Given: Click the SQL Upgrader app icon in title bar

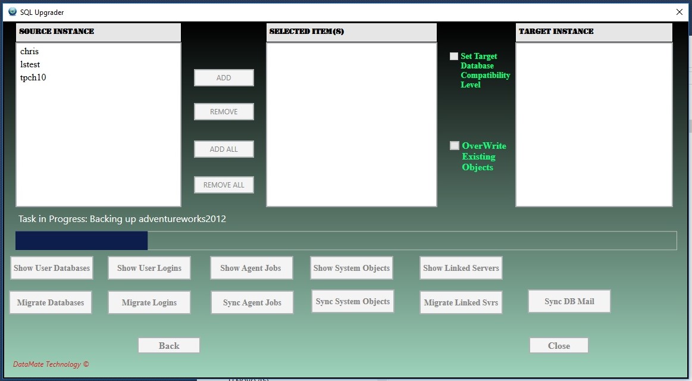Looking at the screenshot, I should point(12,11).
